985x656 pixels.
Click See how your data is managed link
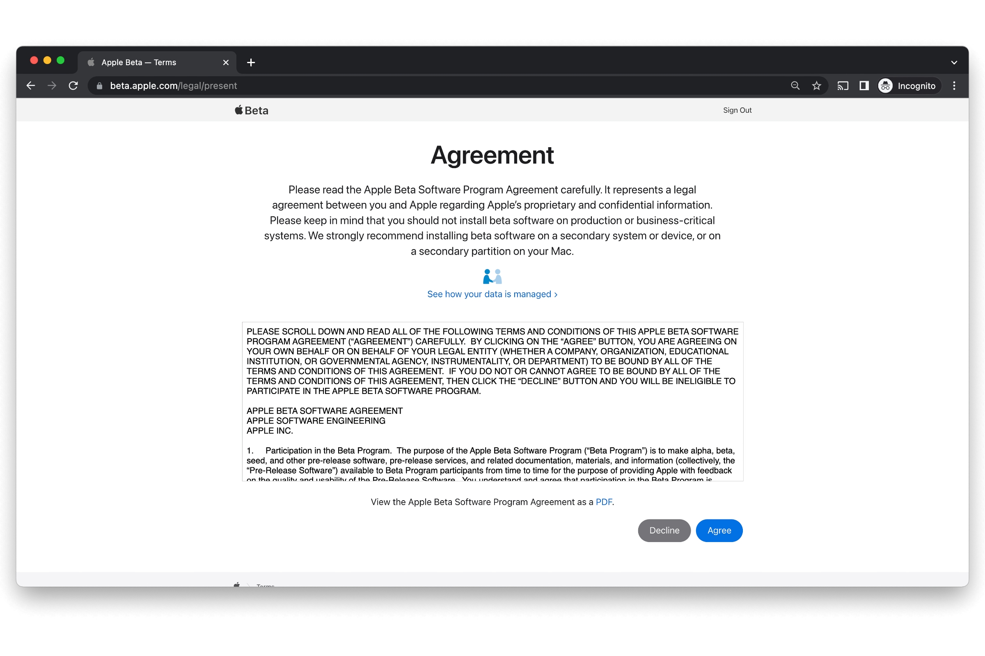pos(492,294)
